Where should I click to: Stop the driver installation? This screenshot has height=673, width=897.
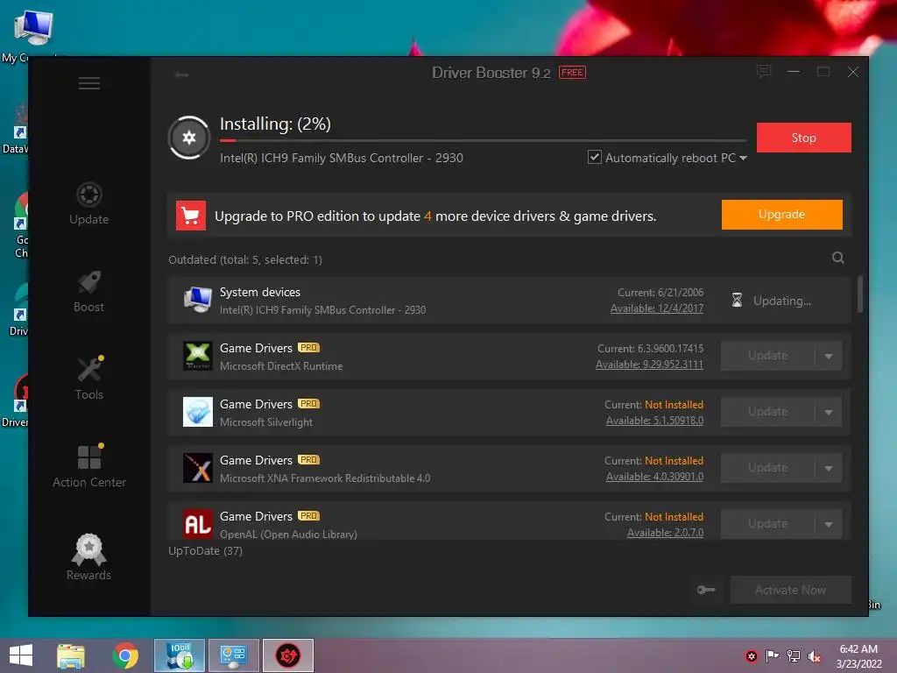(x=804, y=138)
